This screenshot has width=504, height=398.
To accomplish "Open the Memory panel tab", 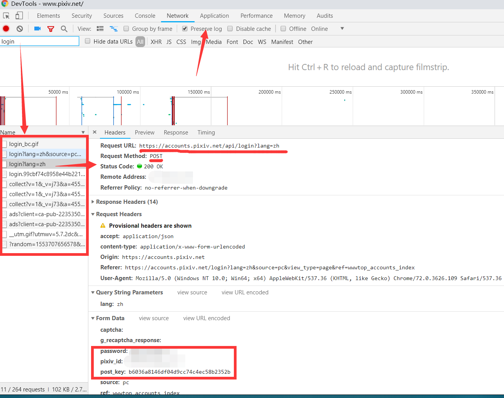I will [294, 16].
